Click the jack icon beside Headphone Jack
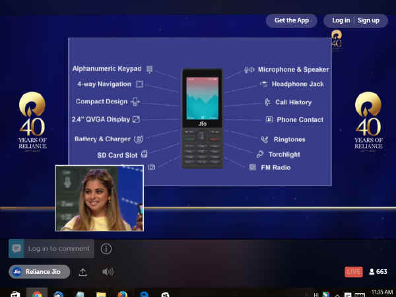This screenshot has height=297, width=396. point(263,84)
